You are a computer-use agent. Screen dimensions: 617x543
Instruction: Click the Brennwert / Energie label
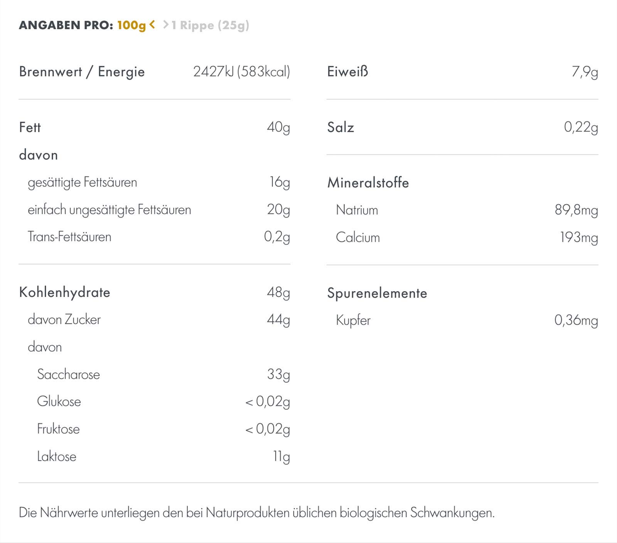(82, 72)
